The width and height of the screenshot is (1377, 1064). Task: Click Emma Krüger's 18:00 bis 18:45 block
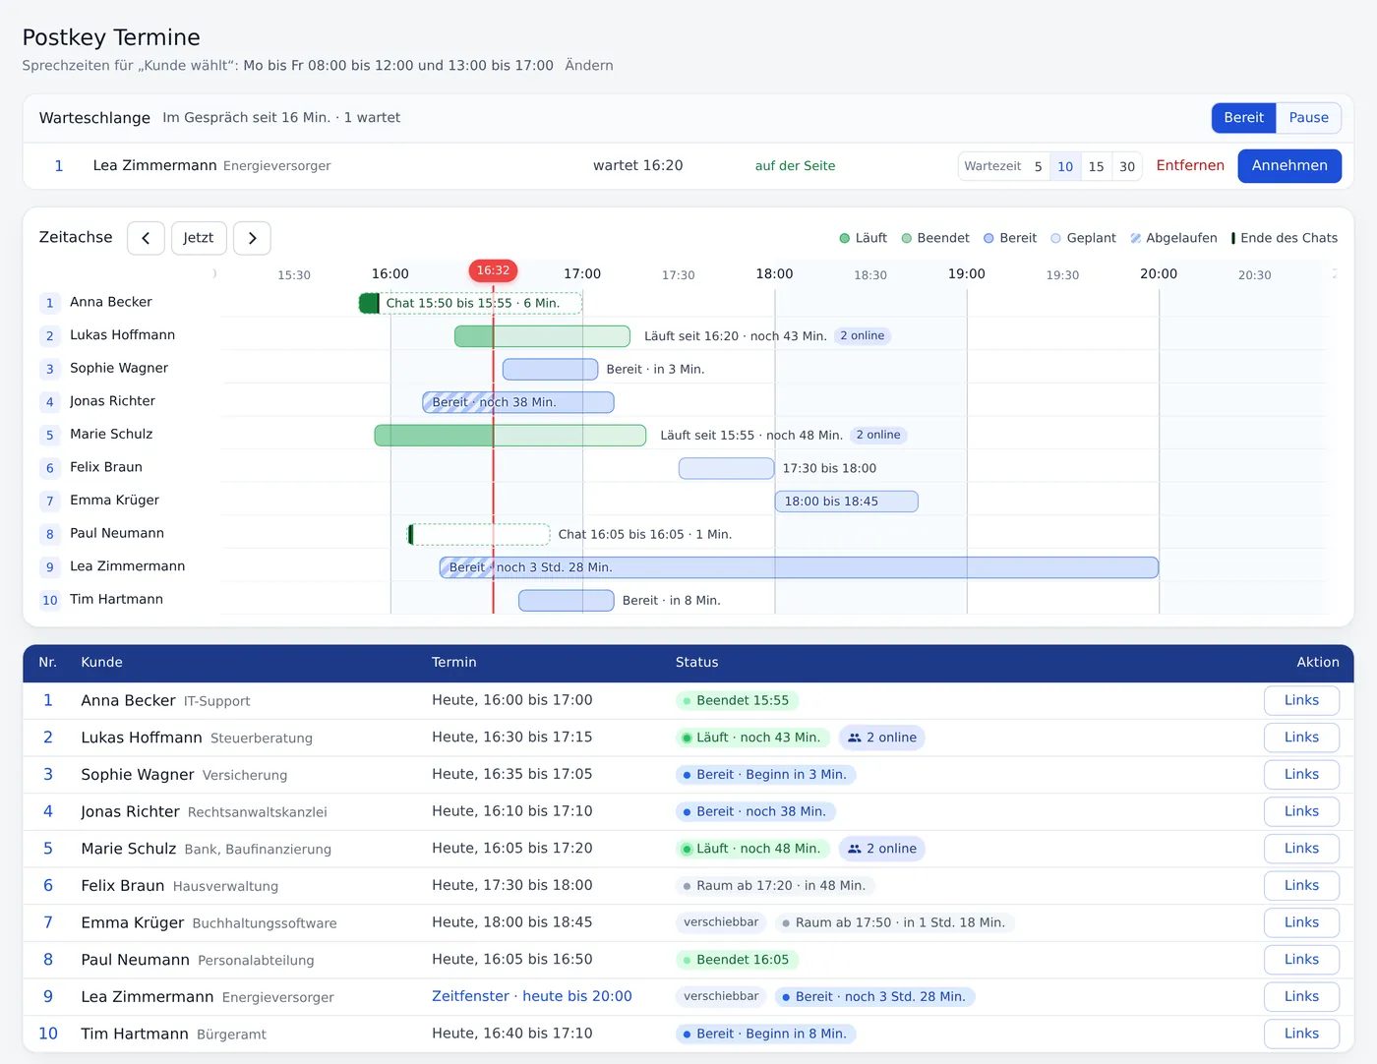coord(847,502)
